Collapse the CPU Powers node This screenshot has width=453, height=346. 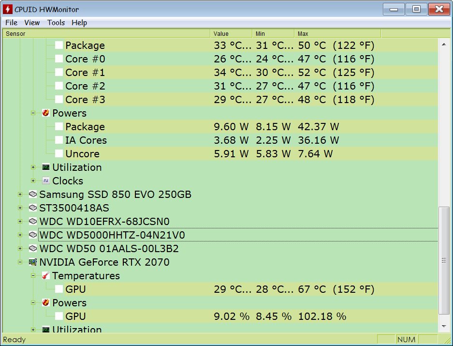(x=33, y=113)
